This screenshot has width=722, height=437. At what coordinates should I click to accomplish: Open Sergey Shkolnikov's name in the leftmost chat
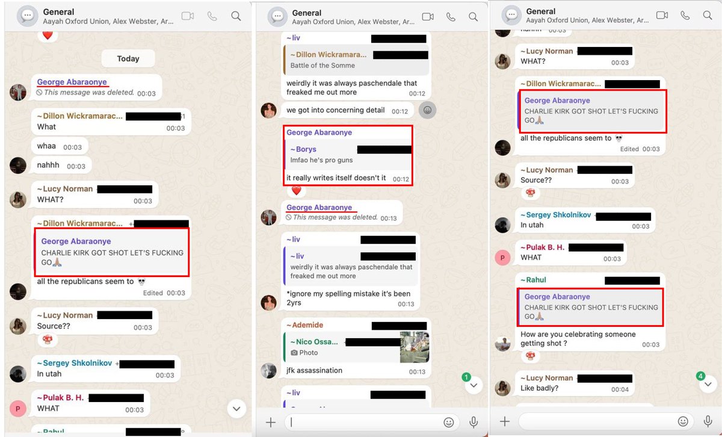tap(77, 364)
